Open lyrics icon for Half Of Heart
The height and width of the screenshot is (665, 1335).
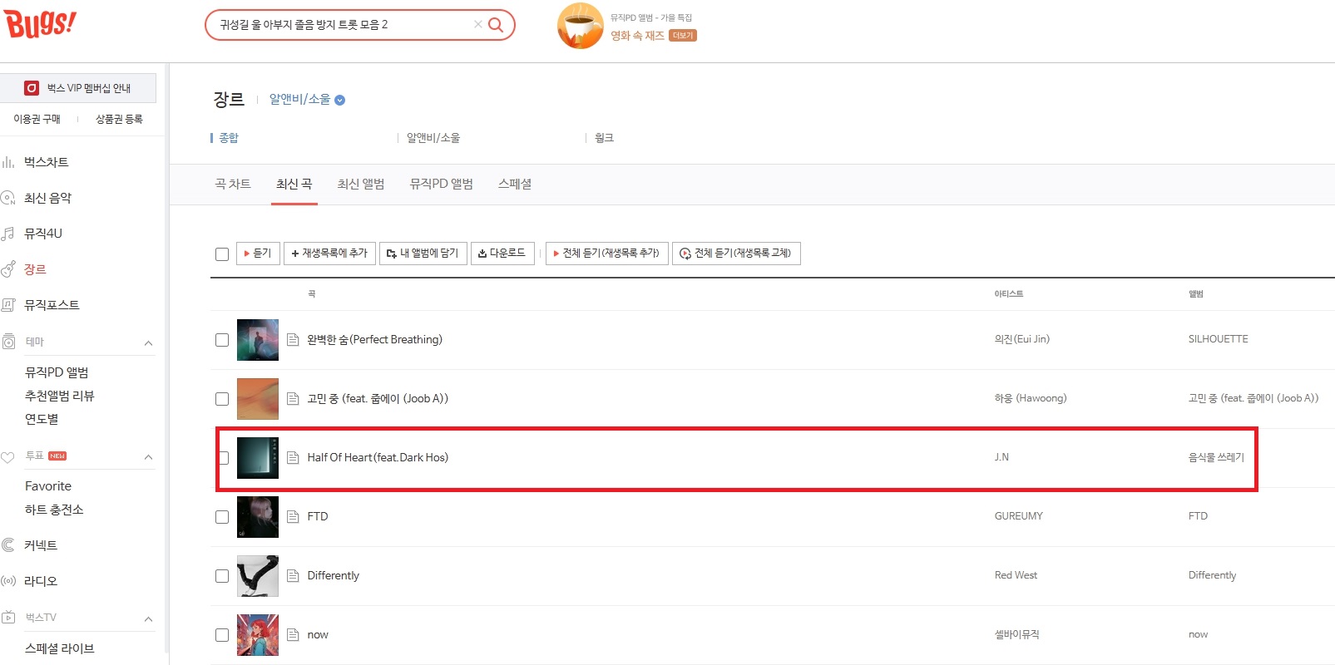coord(293,458)
